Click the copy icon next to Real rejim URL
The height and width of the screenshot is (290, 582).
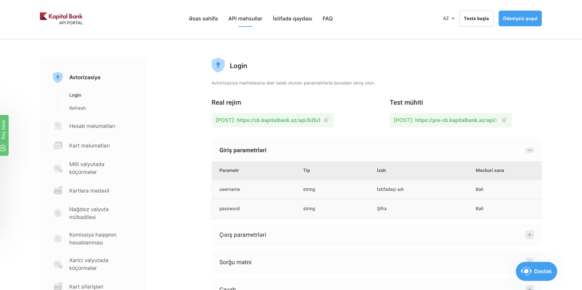pyautogui.click(x=327, y=120)
